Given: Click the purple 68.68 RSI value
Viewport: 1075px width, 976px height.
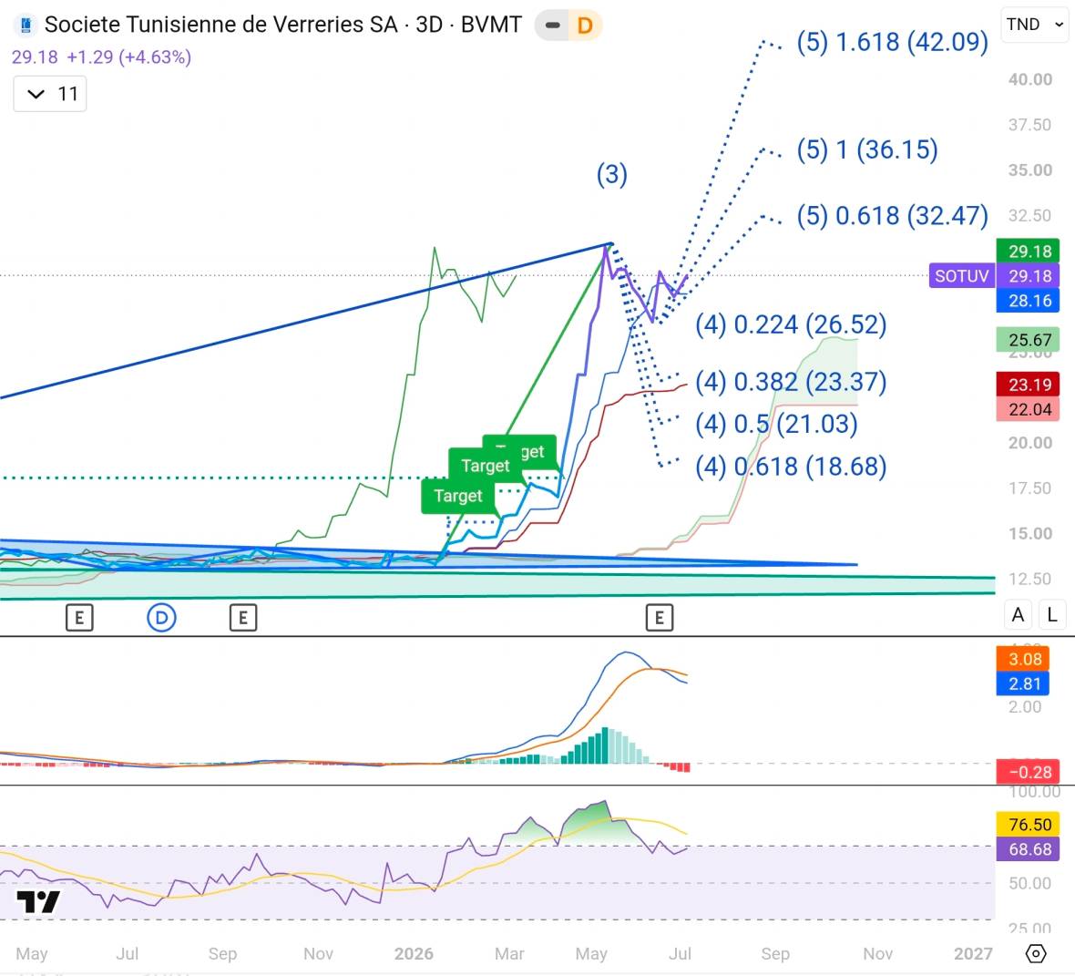Looking at the screenshot, I should [x=1029, y=849].
